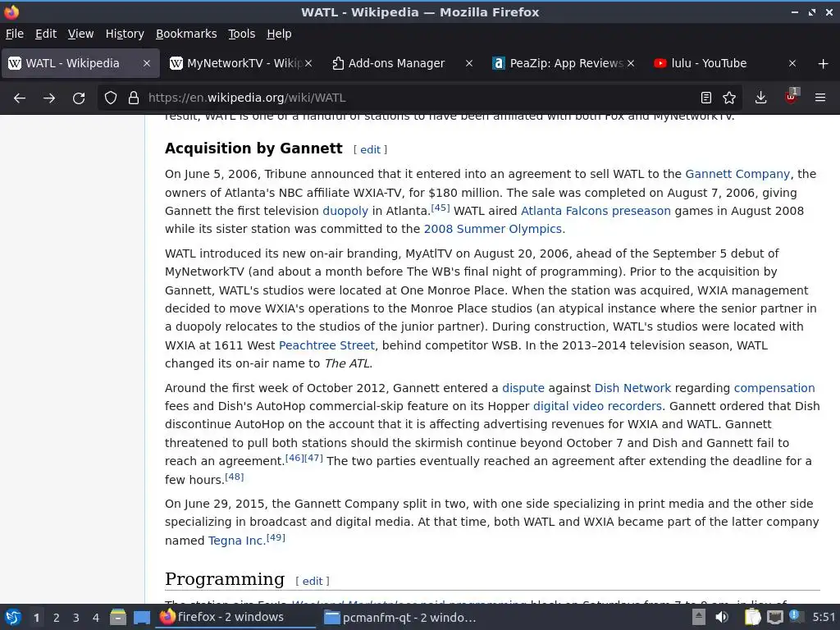Close the MyNetworkTV tab
The image size is (840, 630).
[308, 64]
